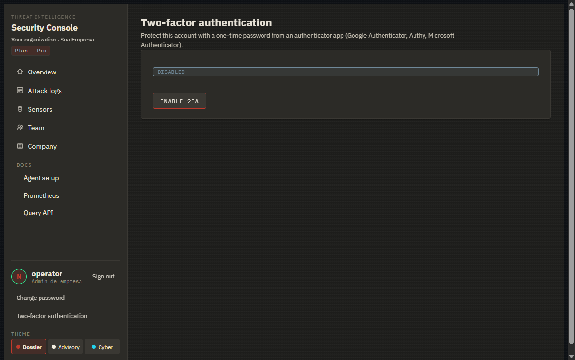Go to Sensors using its bucket icon
575x360 pixels.
[x=20, y=109]
